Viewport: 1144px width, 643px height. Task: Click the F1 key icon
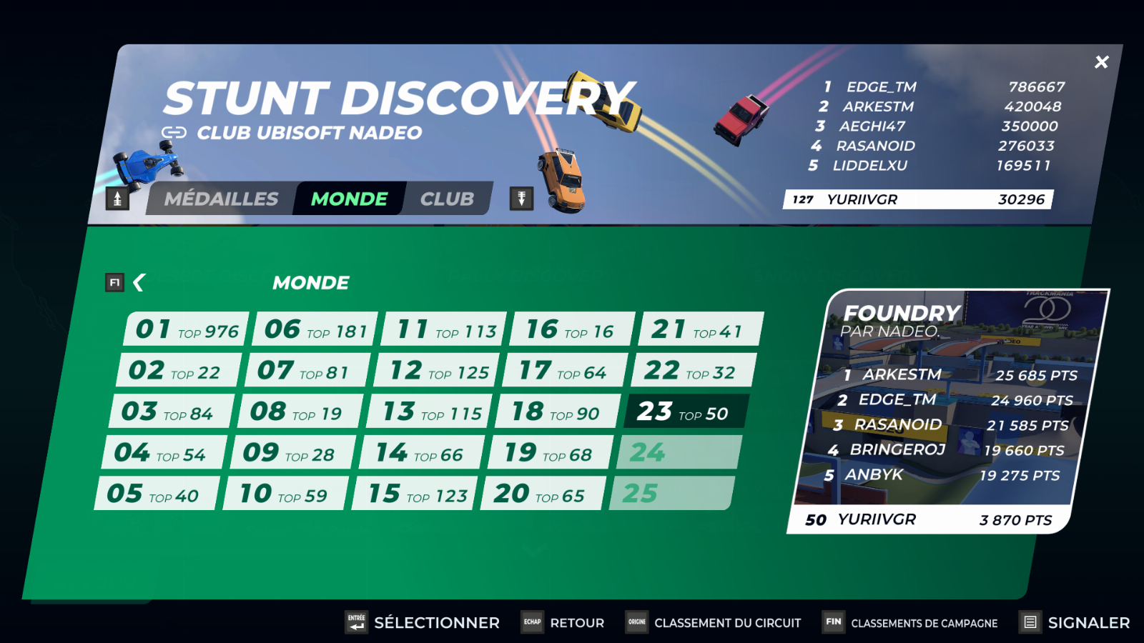click(x=114, y=283)
